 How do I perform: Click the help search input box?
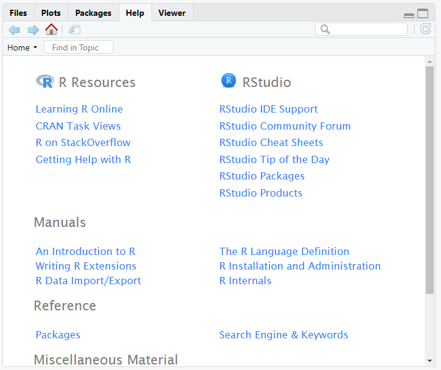[x=361, y=29]
